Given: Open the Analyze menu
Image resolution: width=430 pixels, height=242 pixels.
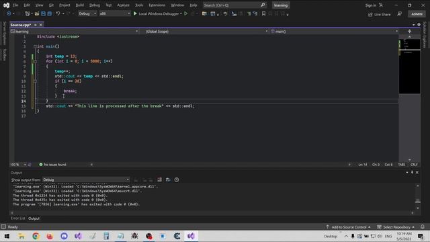Looking at the screenshot, I should 123,5.
